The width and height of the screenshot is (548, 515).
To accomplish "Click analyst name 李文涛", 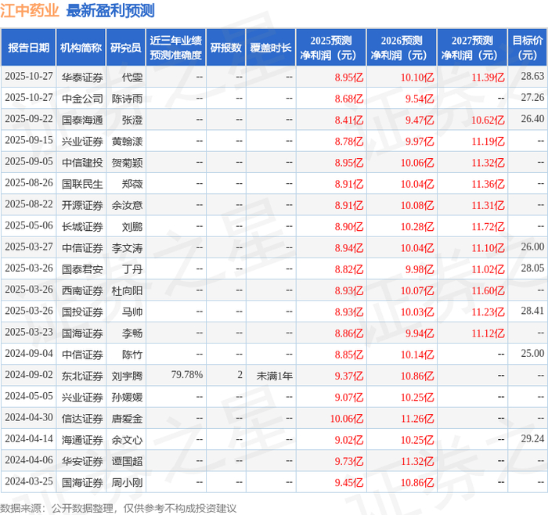I will coord(127,248).
